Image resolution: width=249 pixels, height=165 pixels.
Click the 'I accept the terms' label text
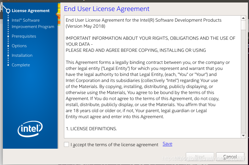(x=114, y=144)
